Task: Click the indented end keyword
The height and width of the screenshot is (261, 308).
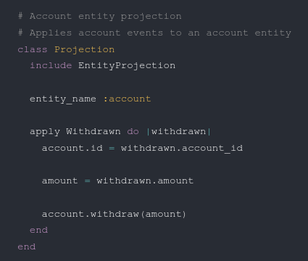Action: click(38, 230)
